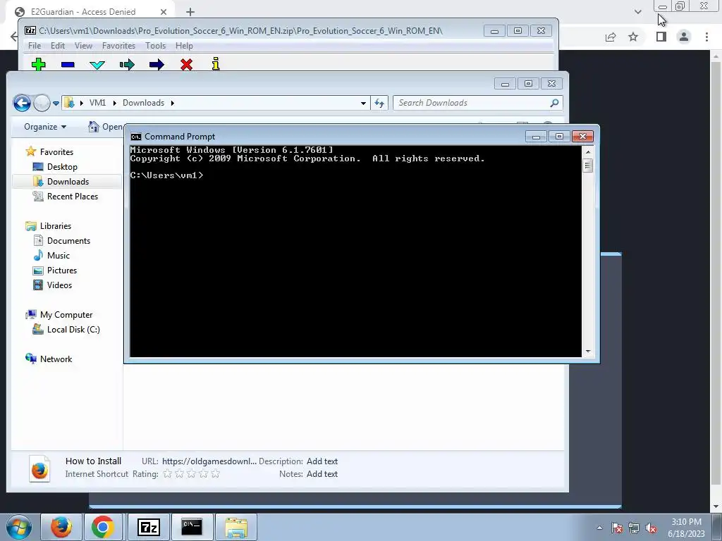Click the Downloads breadcrumb in the address bar
Viewport: 722px width, 541px height.
(143, 103)
